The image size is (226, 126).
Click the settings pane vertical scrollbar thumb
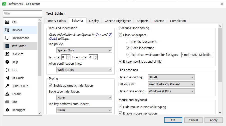220,55
